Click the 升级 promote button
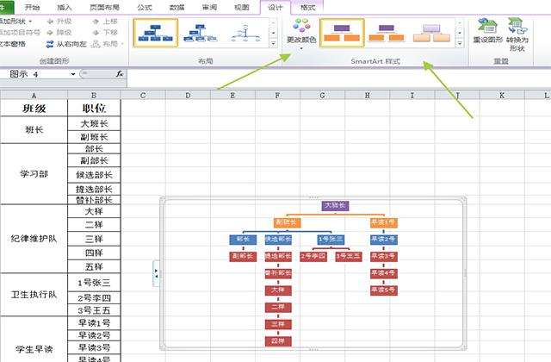Image resolution: width=551 pixels, height=362 pixels. click(x=59, y=22)
